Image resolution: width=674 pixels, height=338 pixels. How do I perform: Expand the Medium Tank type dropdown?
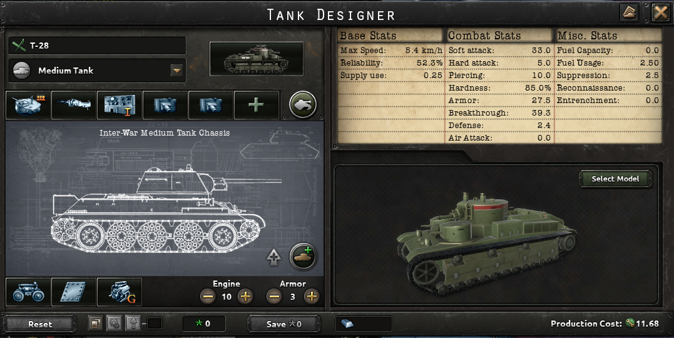click(x=176, y=71)
